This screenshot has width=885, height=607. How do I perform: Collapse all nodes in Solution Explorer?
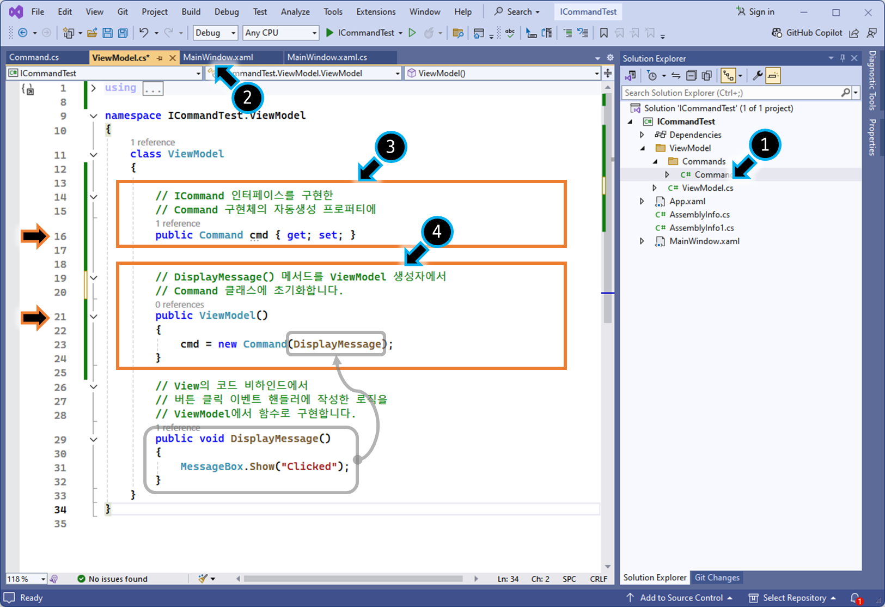691,76
